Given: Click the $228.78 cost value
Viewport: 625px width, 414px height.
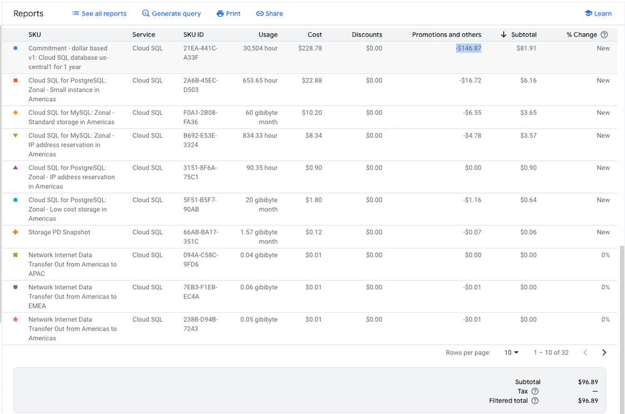Looking at the screenshot, I should point(310,48).
